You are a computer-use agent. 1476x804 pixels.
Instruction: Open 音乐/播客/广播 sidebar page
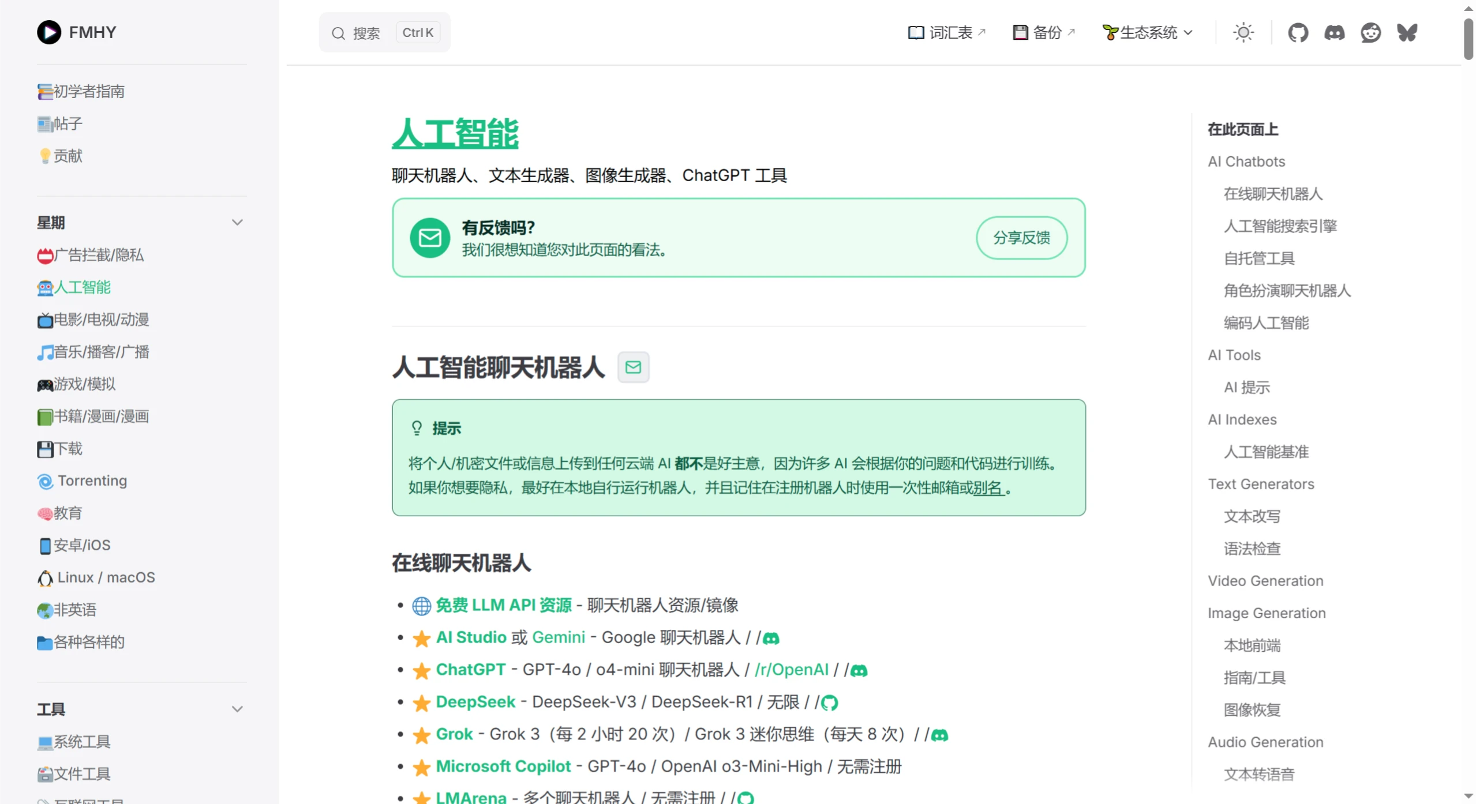tap(93, 352)
